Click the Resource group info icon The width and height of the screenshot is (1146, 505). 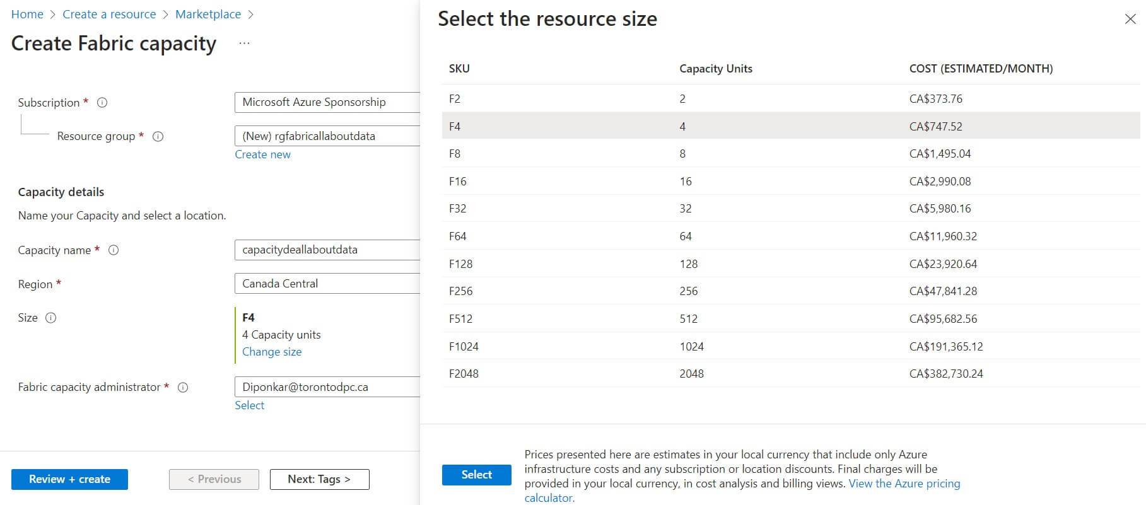coord(158,136)
